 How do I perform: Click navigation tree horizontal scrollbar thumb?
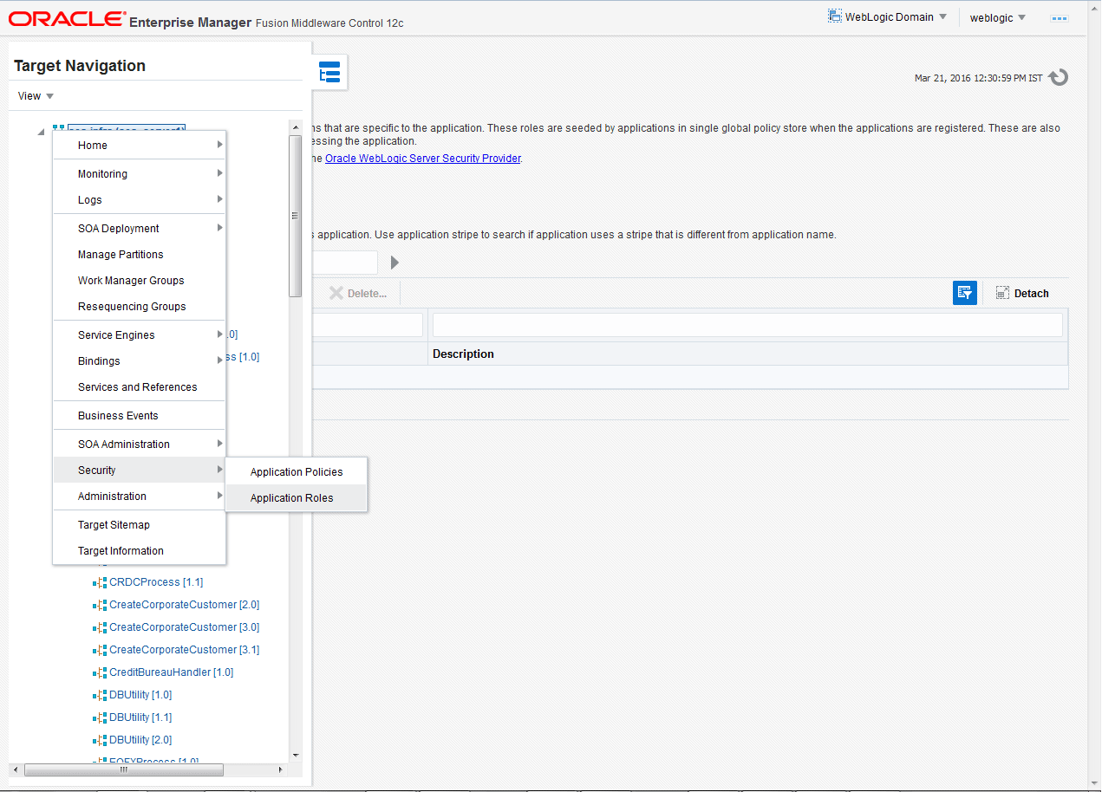[124, 769]
